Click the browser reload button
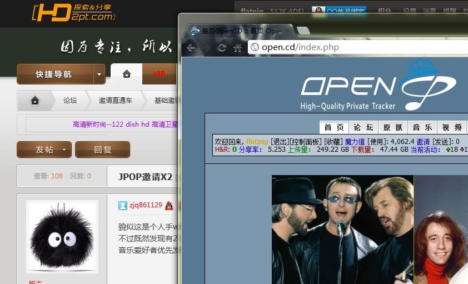 click(222, 47)
